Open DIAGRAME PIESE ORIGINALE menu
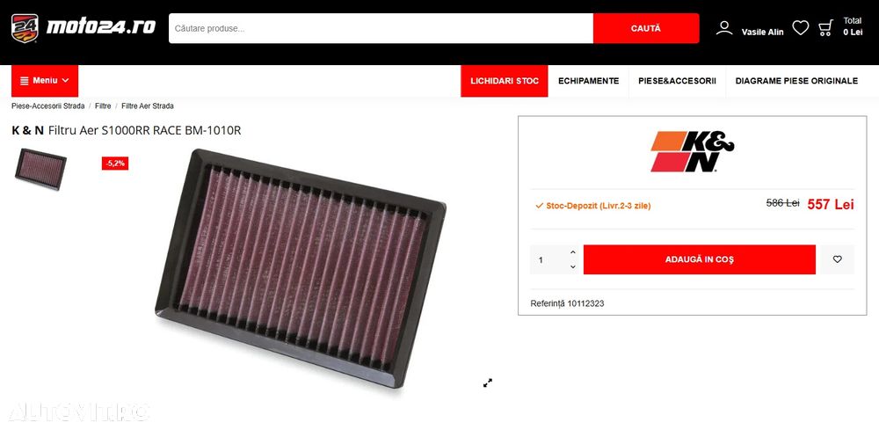The width and height of the screenshot is (879, 430). (x=796, y=81)
